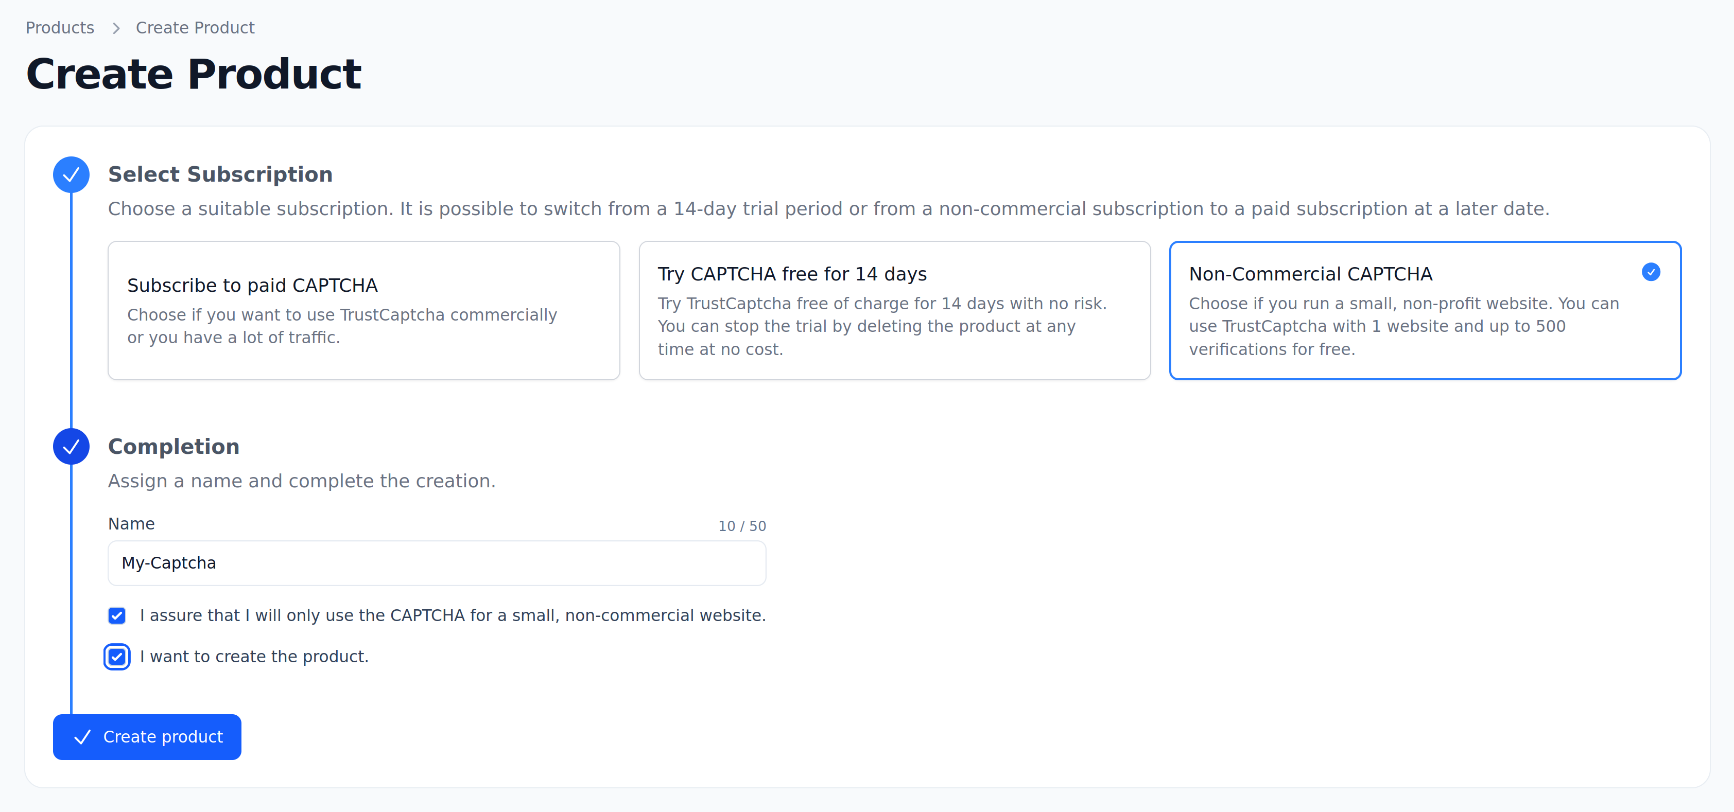Click the Completion step checkmark circle
Screen dimensions: 1734x812
pos(72,447)
